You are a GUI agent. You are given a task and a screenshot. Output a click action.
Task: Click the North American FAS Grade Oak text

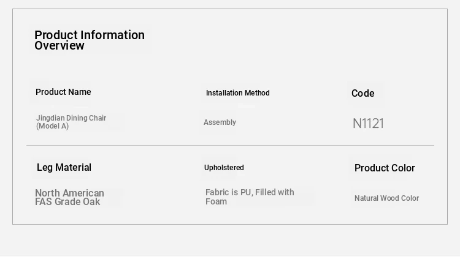[69, 198]
